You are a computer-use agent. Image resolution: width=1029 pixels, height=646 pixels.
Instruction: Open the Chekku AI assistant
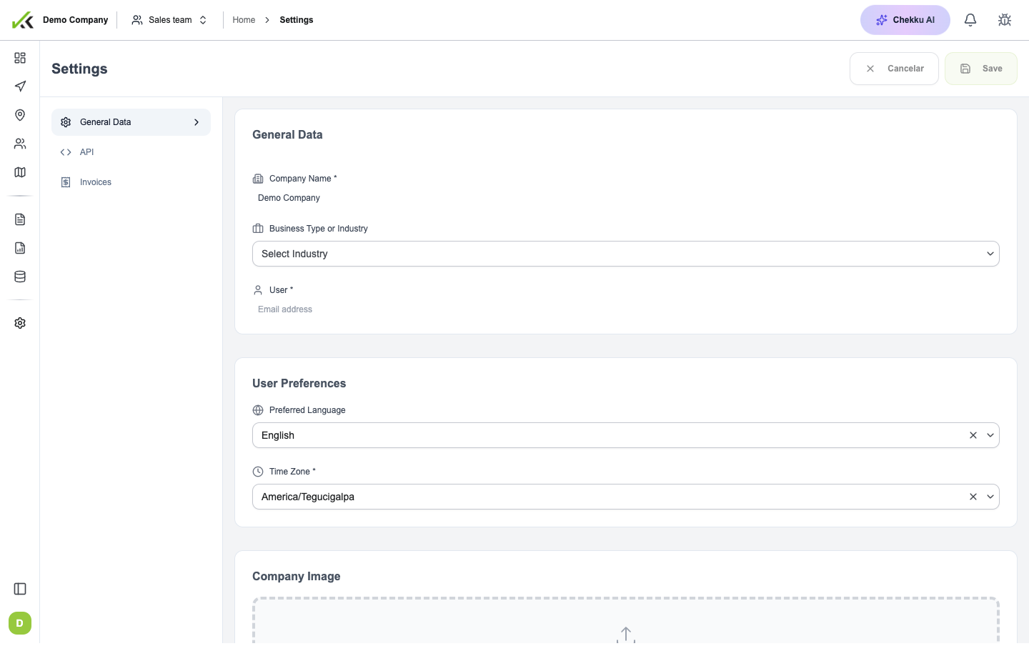coord(905,20)
